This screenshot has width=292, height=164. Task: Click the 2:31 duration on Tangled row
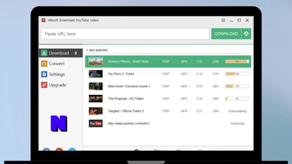pos(199,111)
